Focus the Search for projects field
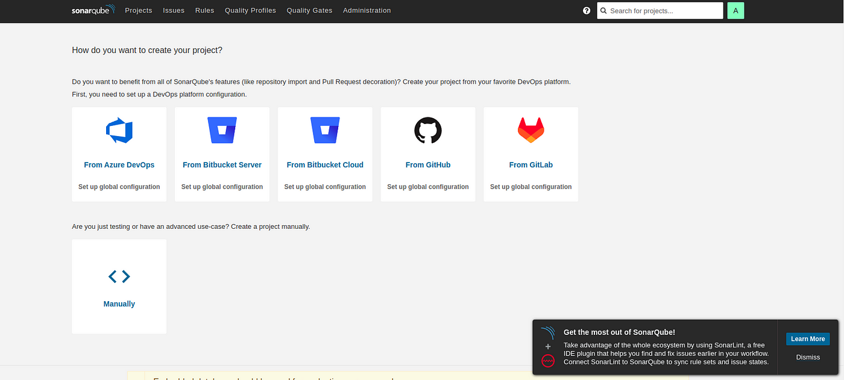 pyautogui.click(x=660, y=11)
